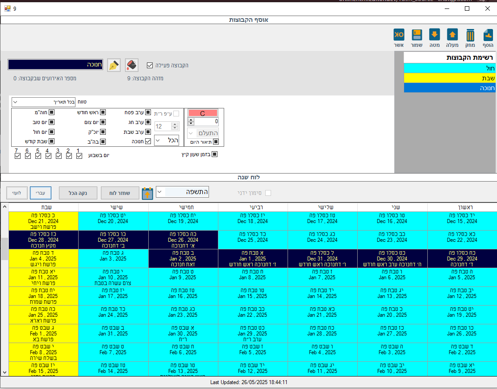Screen dimensions: 497x389
Task: Click the calendar upload icon beside שחזר לוח
Action: 147,193
